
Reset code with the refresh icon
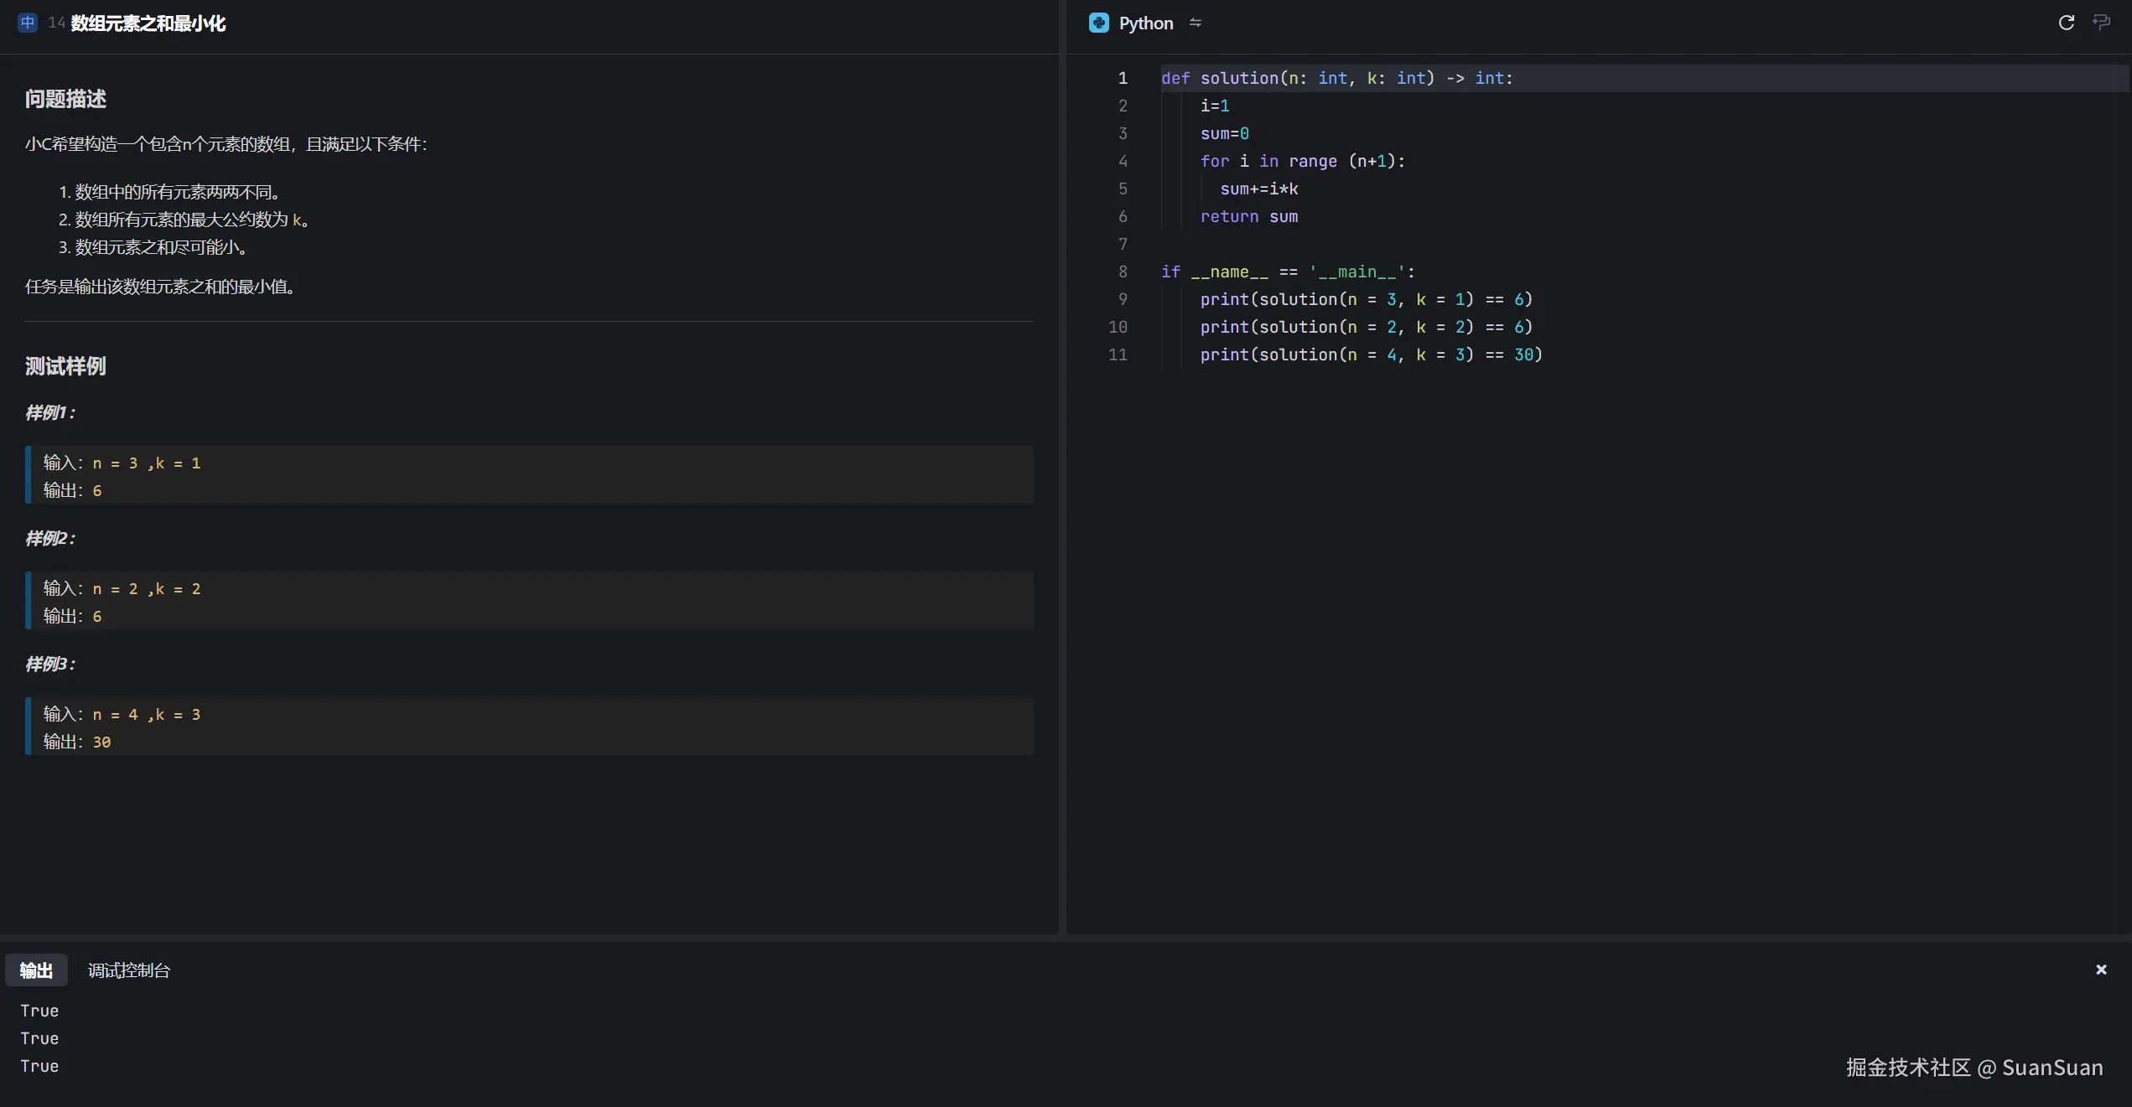(2066, 23)
